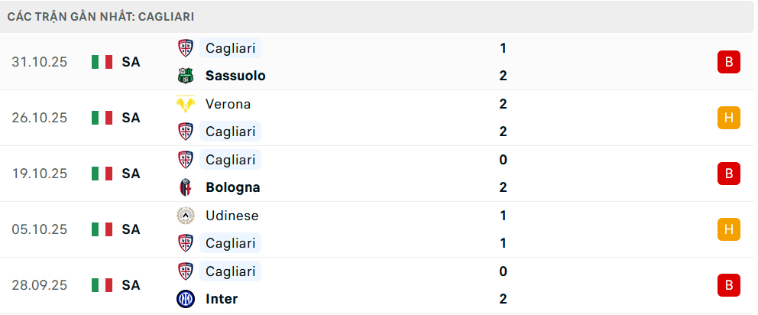
Task: Click SA league label in 05.10.25 row
Action: pos(131,229)
